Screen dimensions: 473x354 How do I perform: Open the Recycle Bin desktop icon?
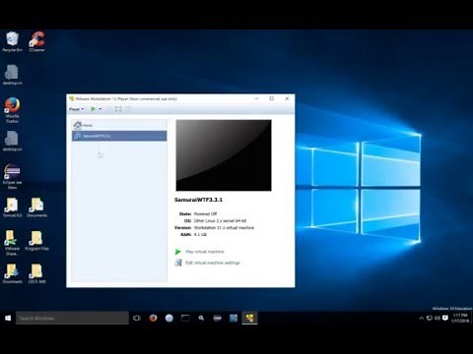pos(12,41)
